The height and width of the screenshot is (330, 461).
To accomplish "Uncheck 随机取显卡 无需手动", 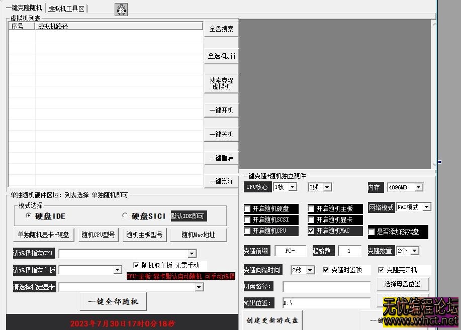I will tap(136, 265).
